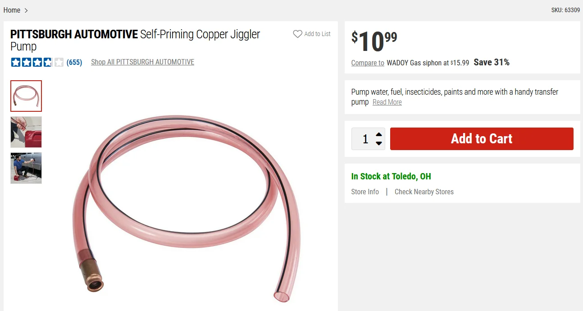Expand description with Read More

[387, 102]
